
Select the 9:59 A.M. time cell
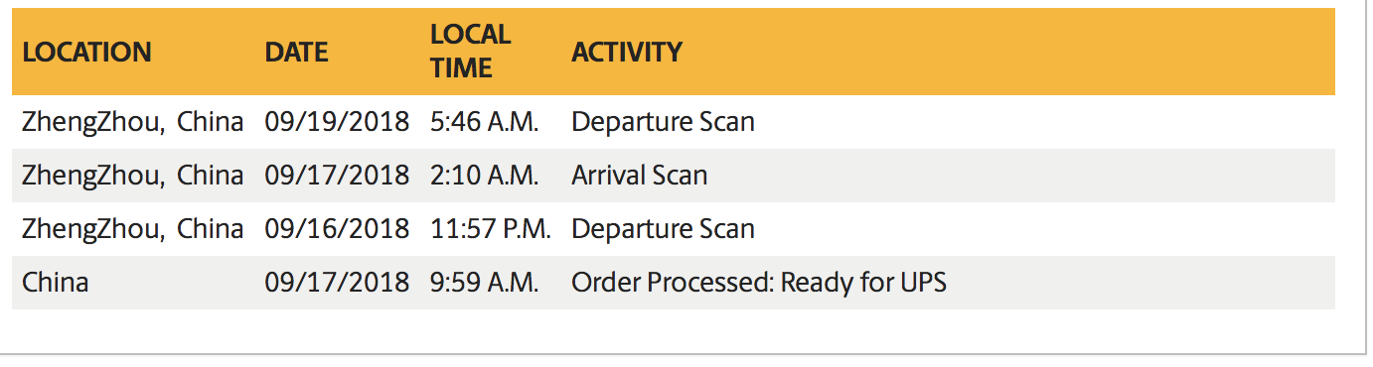pos(484,283)
